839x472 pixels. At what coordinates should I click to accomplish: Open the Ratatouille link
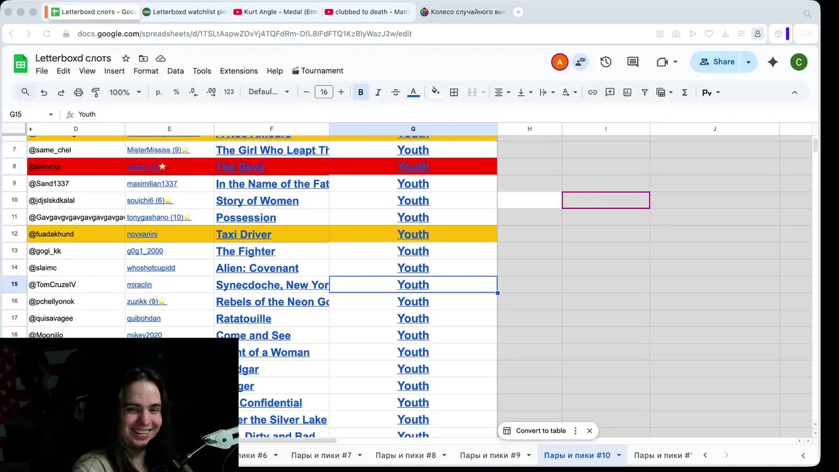243,319
